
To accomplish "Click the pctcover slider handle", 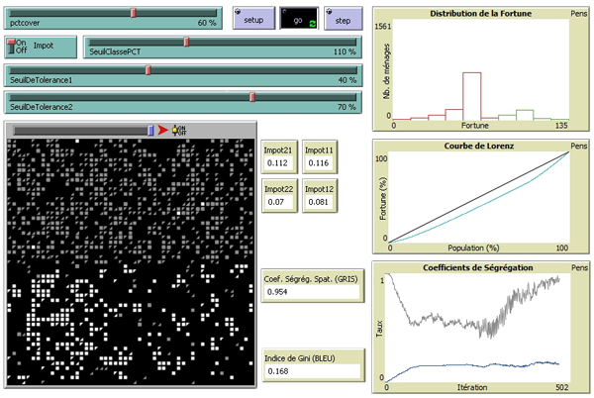I will (x=134, y=13).
